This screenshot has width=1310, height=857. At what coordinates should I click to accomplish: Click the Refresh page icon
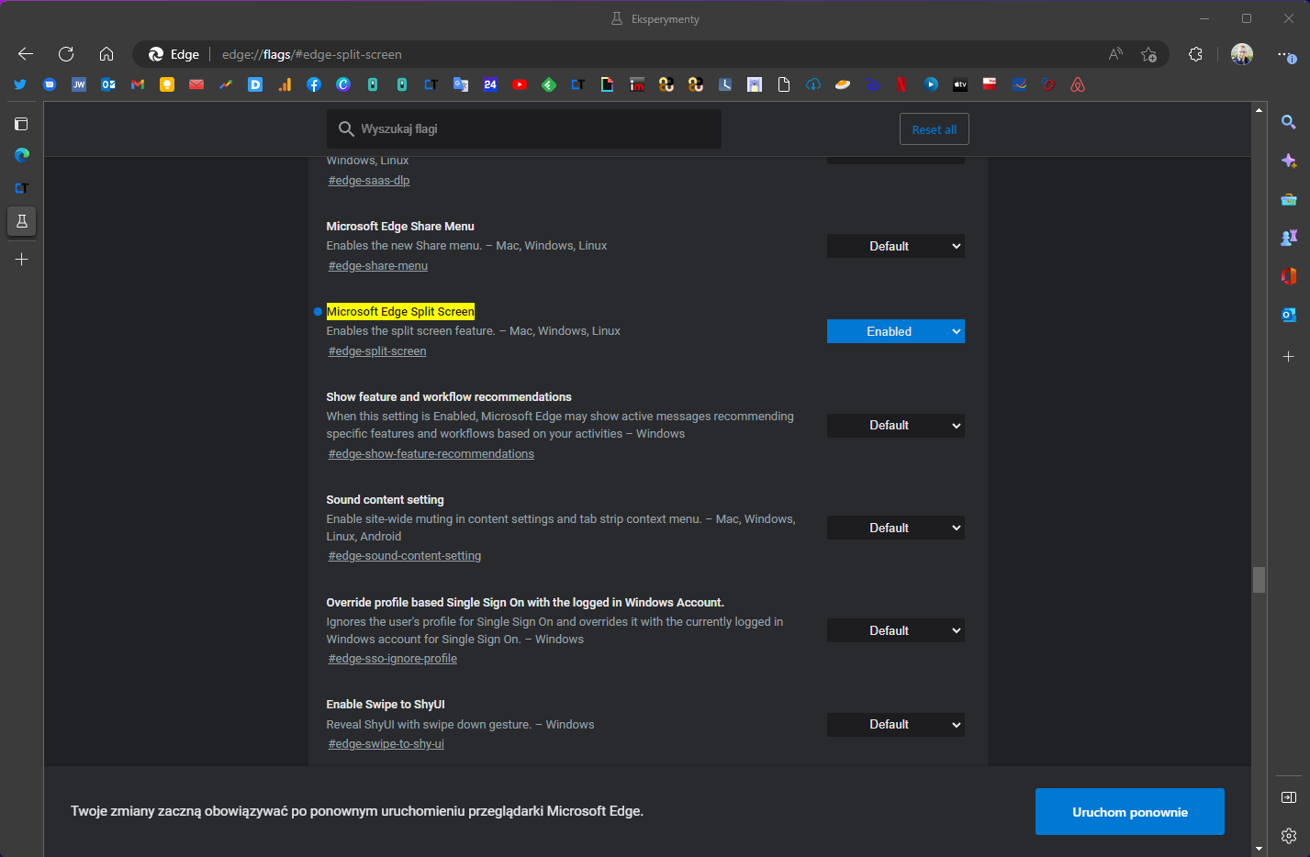(66, 54)
